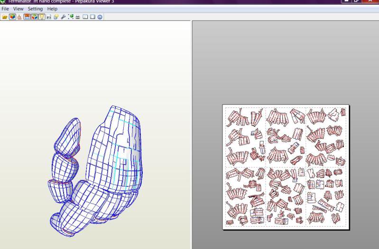379x249 pixels.
Task: Click the restore window button
Action: (356, 1)
